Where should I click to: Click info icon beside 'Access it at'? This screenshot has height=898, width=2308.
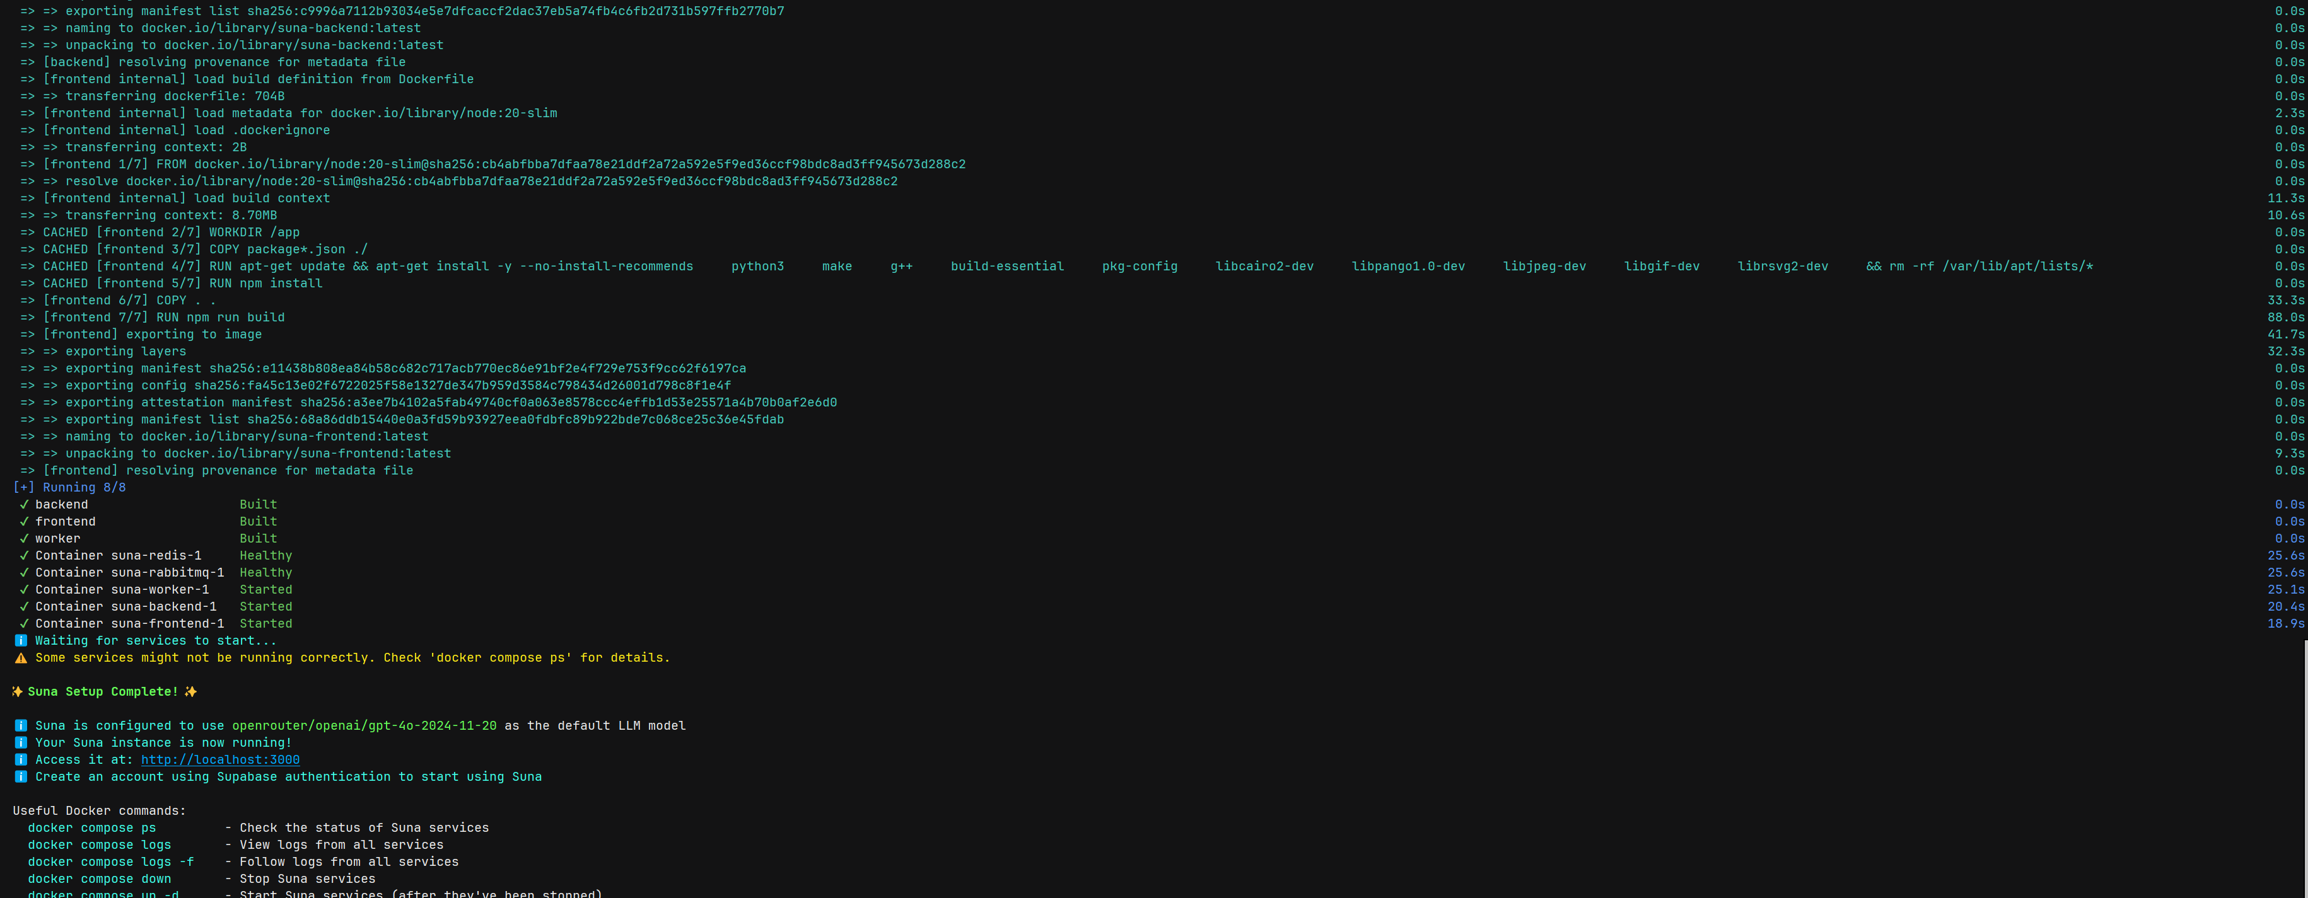click(x=21, y=760)
